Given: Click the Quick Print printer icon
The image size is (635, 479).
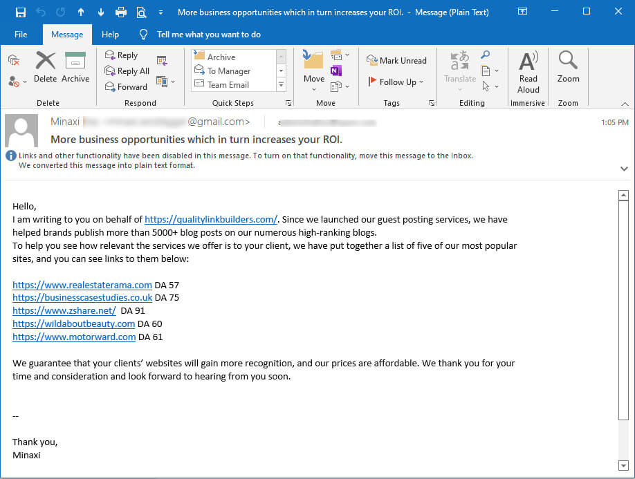Looking at the screenshot, I should 120,12.
